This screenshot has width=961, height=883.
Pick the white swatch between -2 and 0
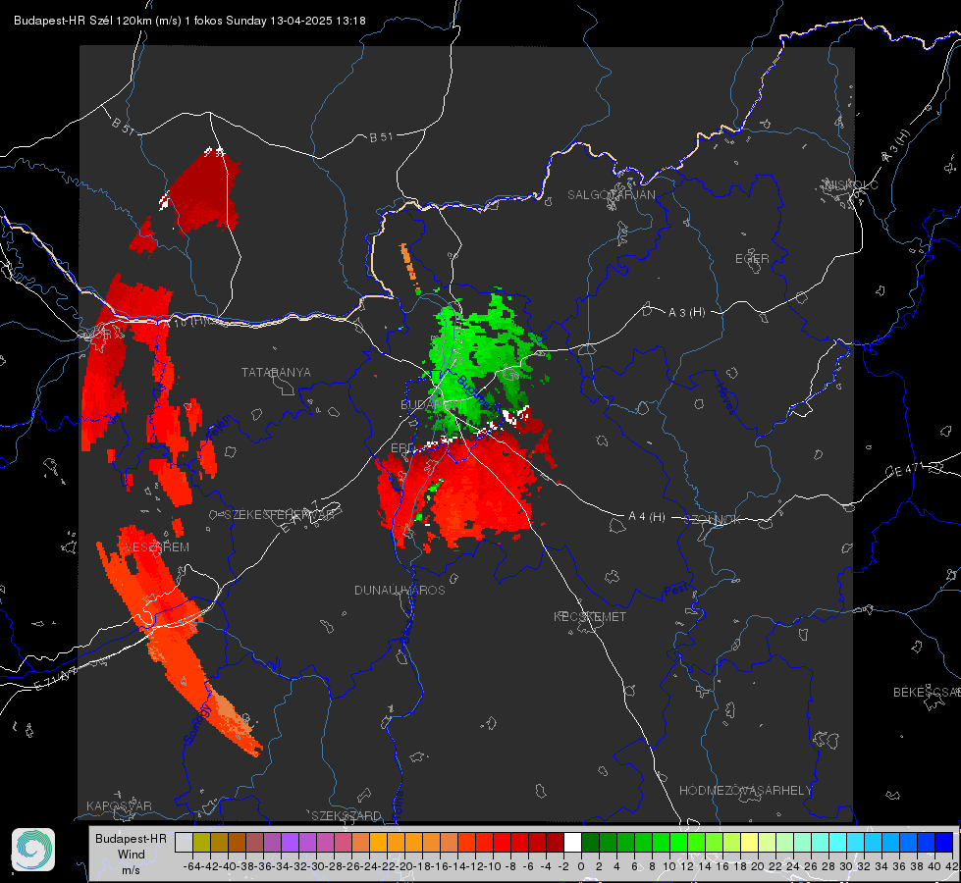point(572,843)
